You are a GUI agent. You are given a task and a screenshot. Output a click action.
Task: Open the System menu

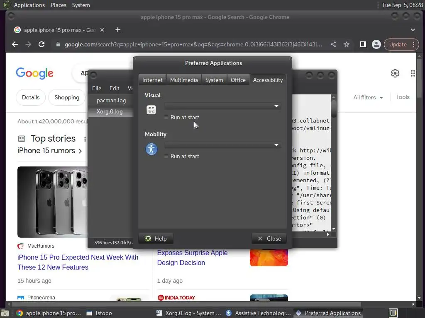(x=81, y=5)
